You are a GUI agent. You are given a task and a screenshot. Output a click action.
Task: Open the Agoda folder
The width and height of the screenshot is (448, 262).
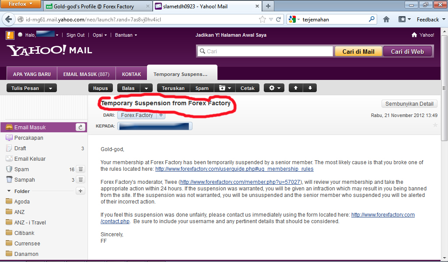[22, 202]
